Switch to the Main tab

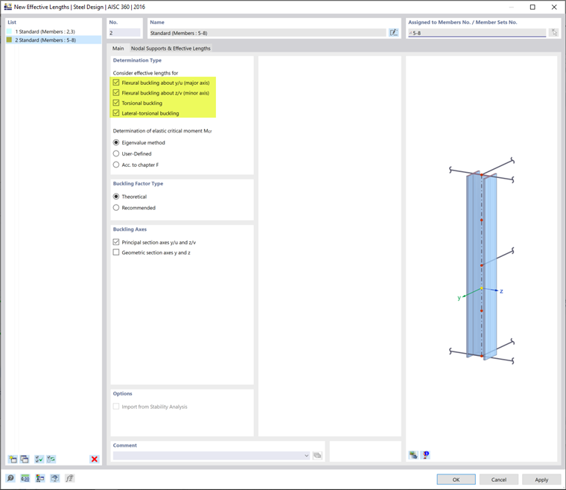118,48
